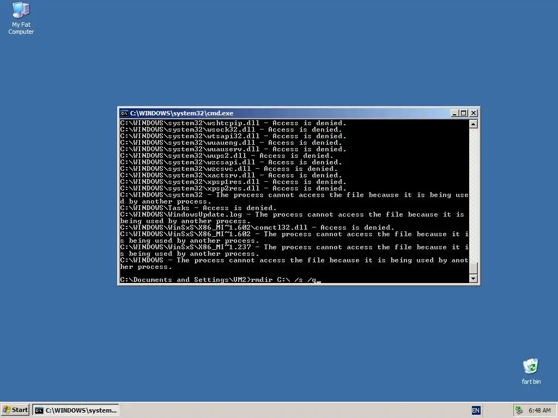
Task: Click the console scrollbar thumb
Action: coord(474,268)
